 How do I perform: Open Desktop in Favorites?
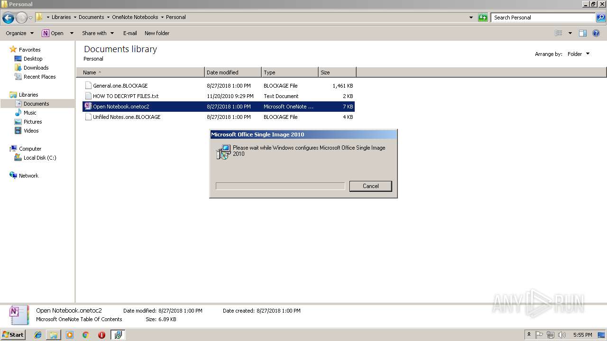pyautogui.click(x=33, y=59)
